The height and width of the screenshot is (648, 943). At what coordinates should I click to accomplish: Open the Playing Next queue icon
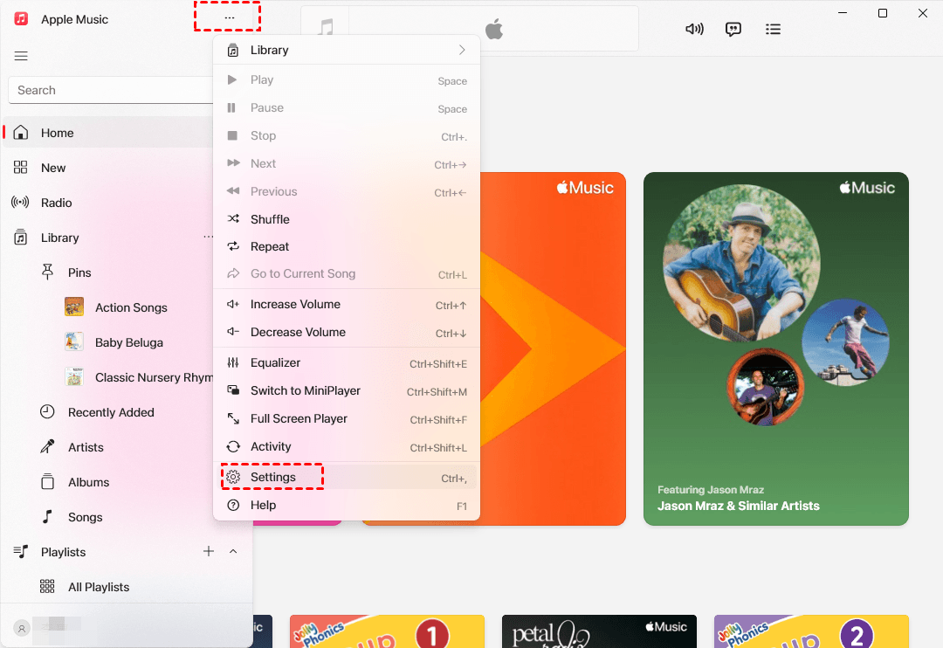(x=773, y=29)
